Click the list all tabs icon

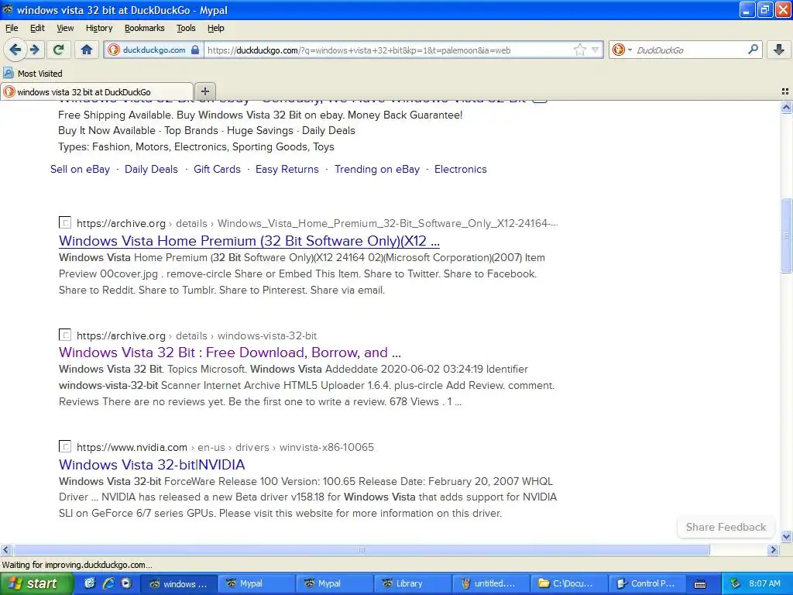click(x=785, y=91)
